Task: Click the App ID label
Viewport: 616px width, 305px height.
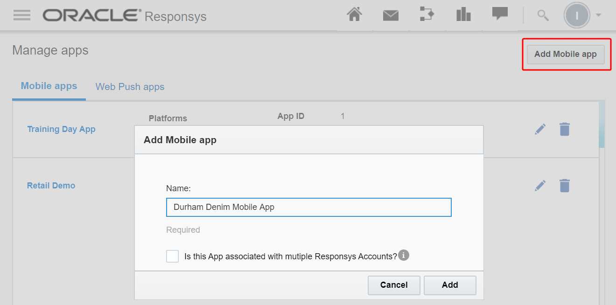Action: pos(291,116)
